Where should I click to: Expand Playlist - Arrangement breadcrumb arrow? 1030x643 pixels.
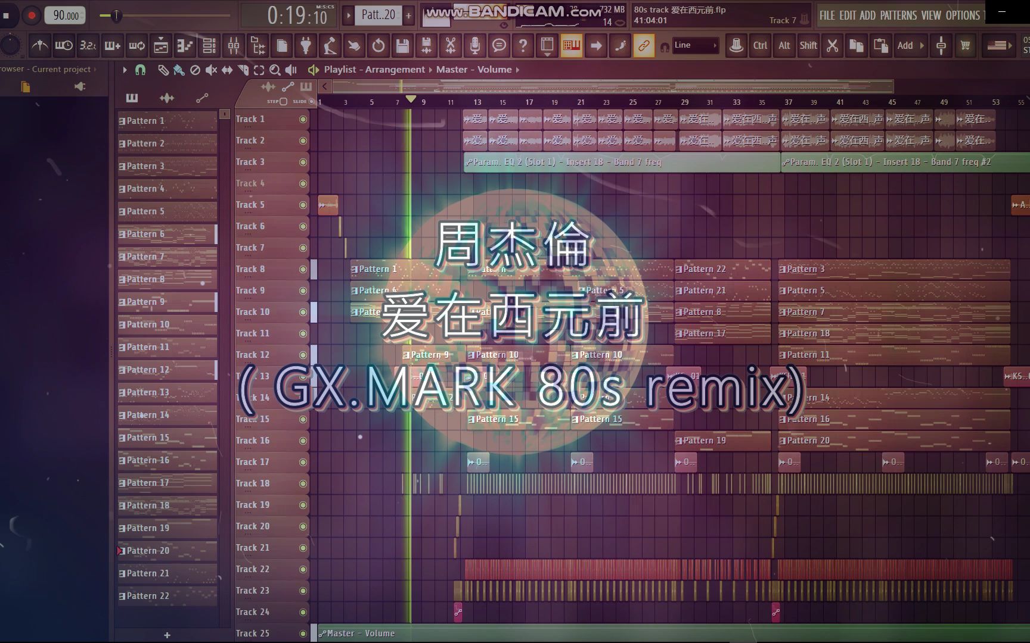point(430,70)
